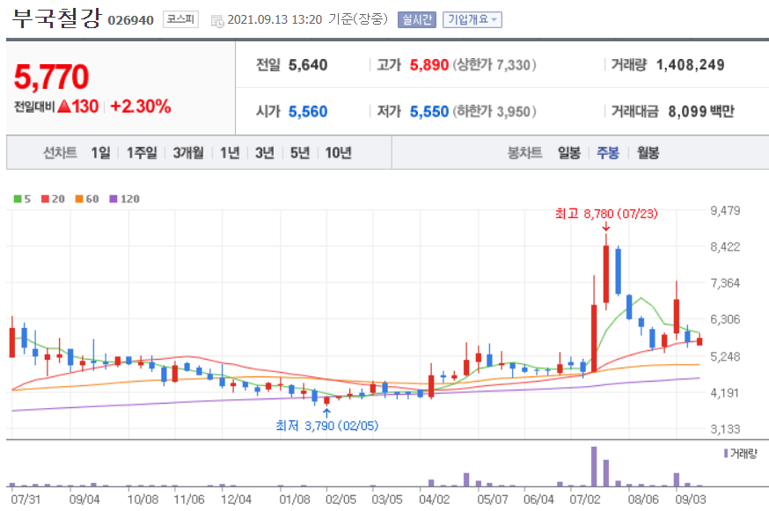Viewport: 769px width, 511px height.
Task: Click the 거래대금 value 8,099 백만
Action: coord(701,112)
